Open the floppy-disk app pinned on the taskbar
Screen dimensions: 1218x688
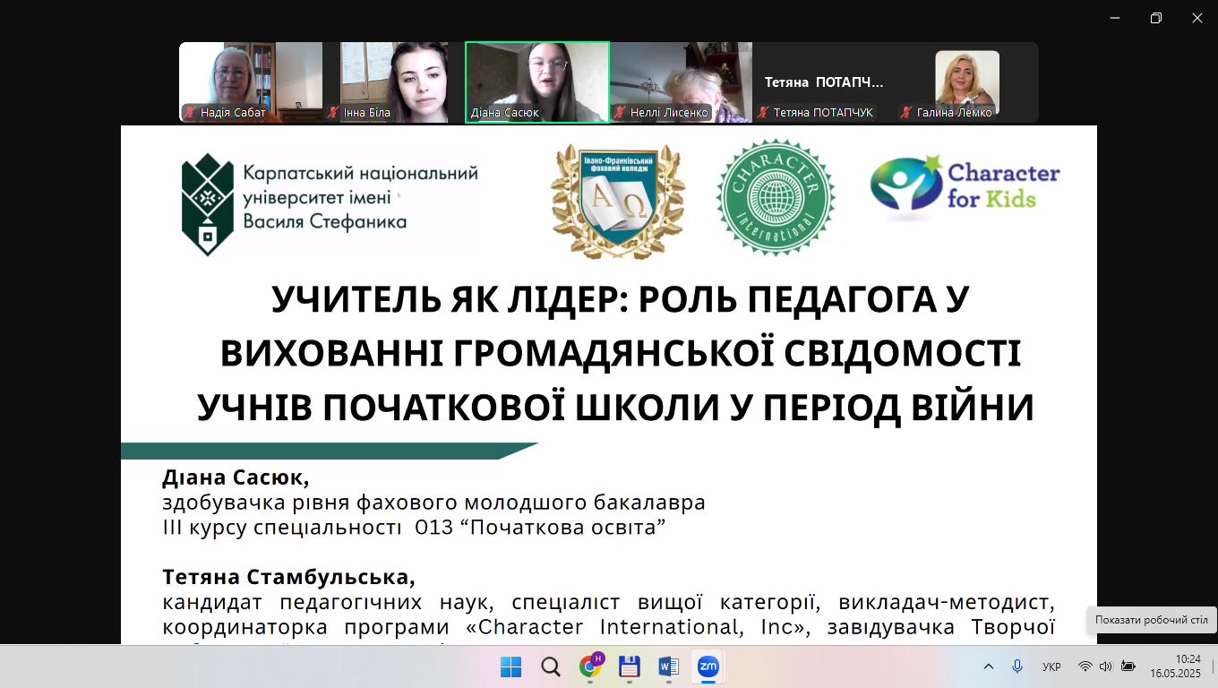(x=630, y=666)
